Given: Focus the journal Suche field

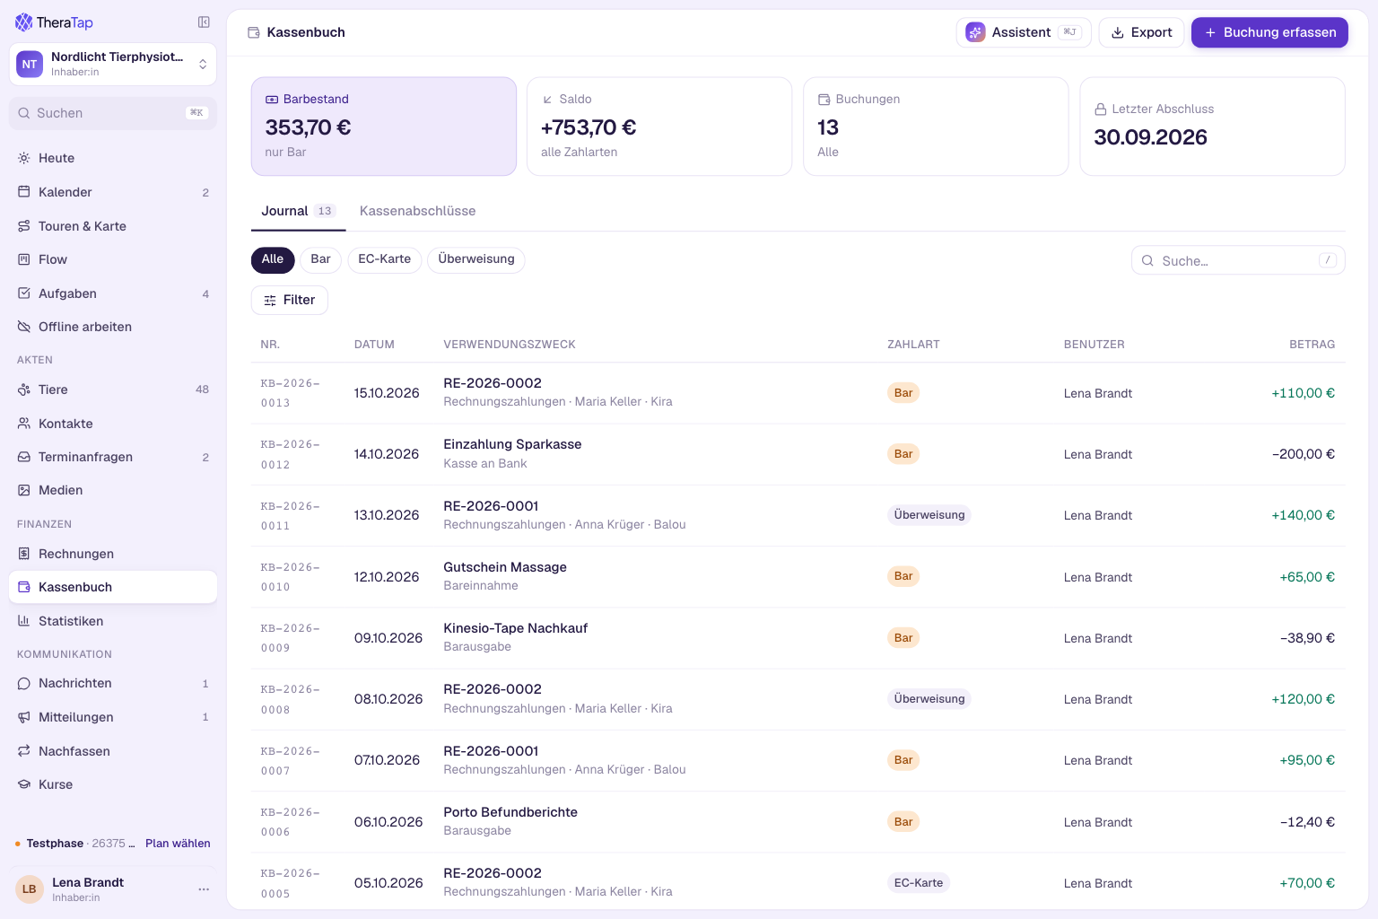Looking at the screenshot, I should [1238, 260].
